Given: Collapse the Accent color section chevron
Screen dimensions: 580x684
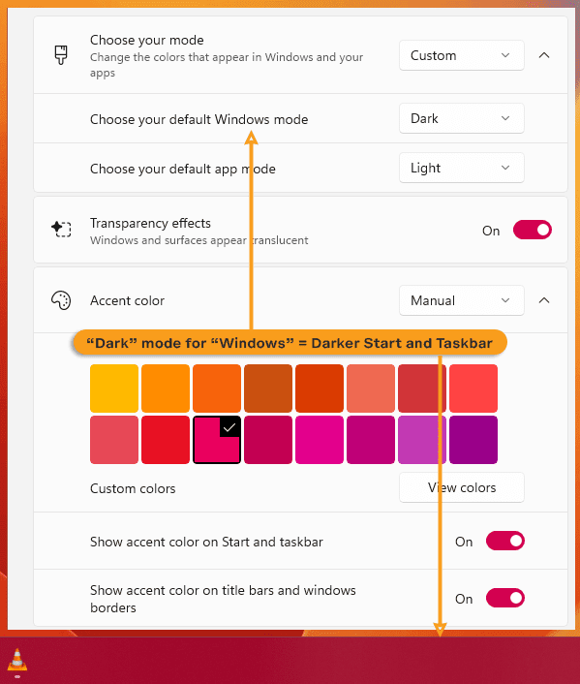Looking at the screenshot, I should click(544, 300).
